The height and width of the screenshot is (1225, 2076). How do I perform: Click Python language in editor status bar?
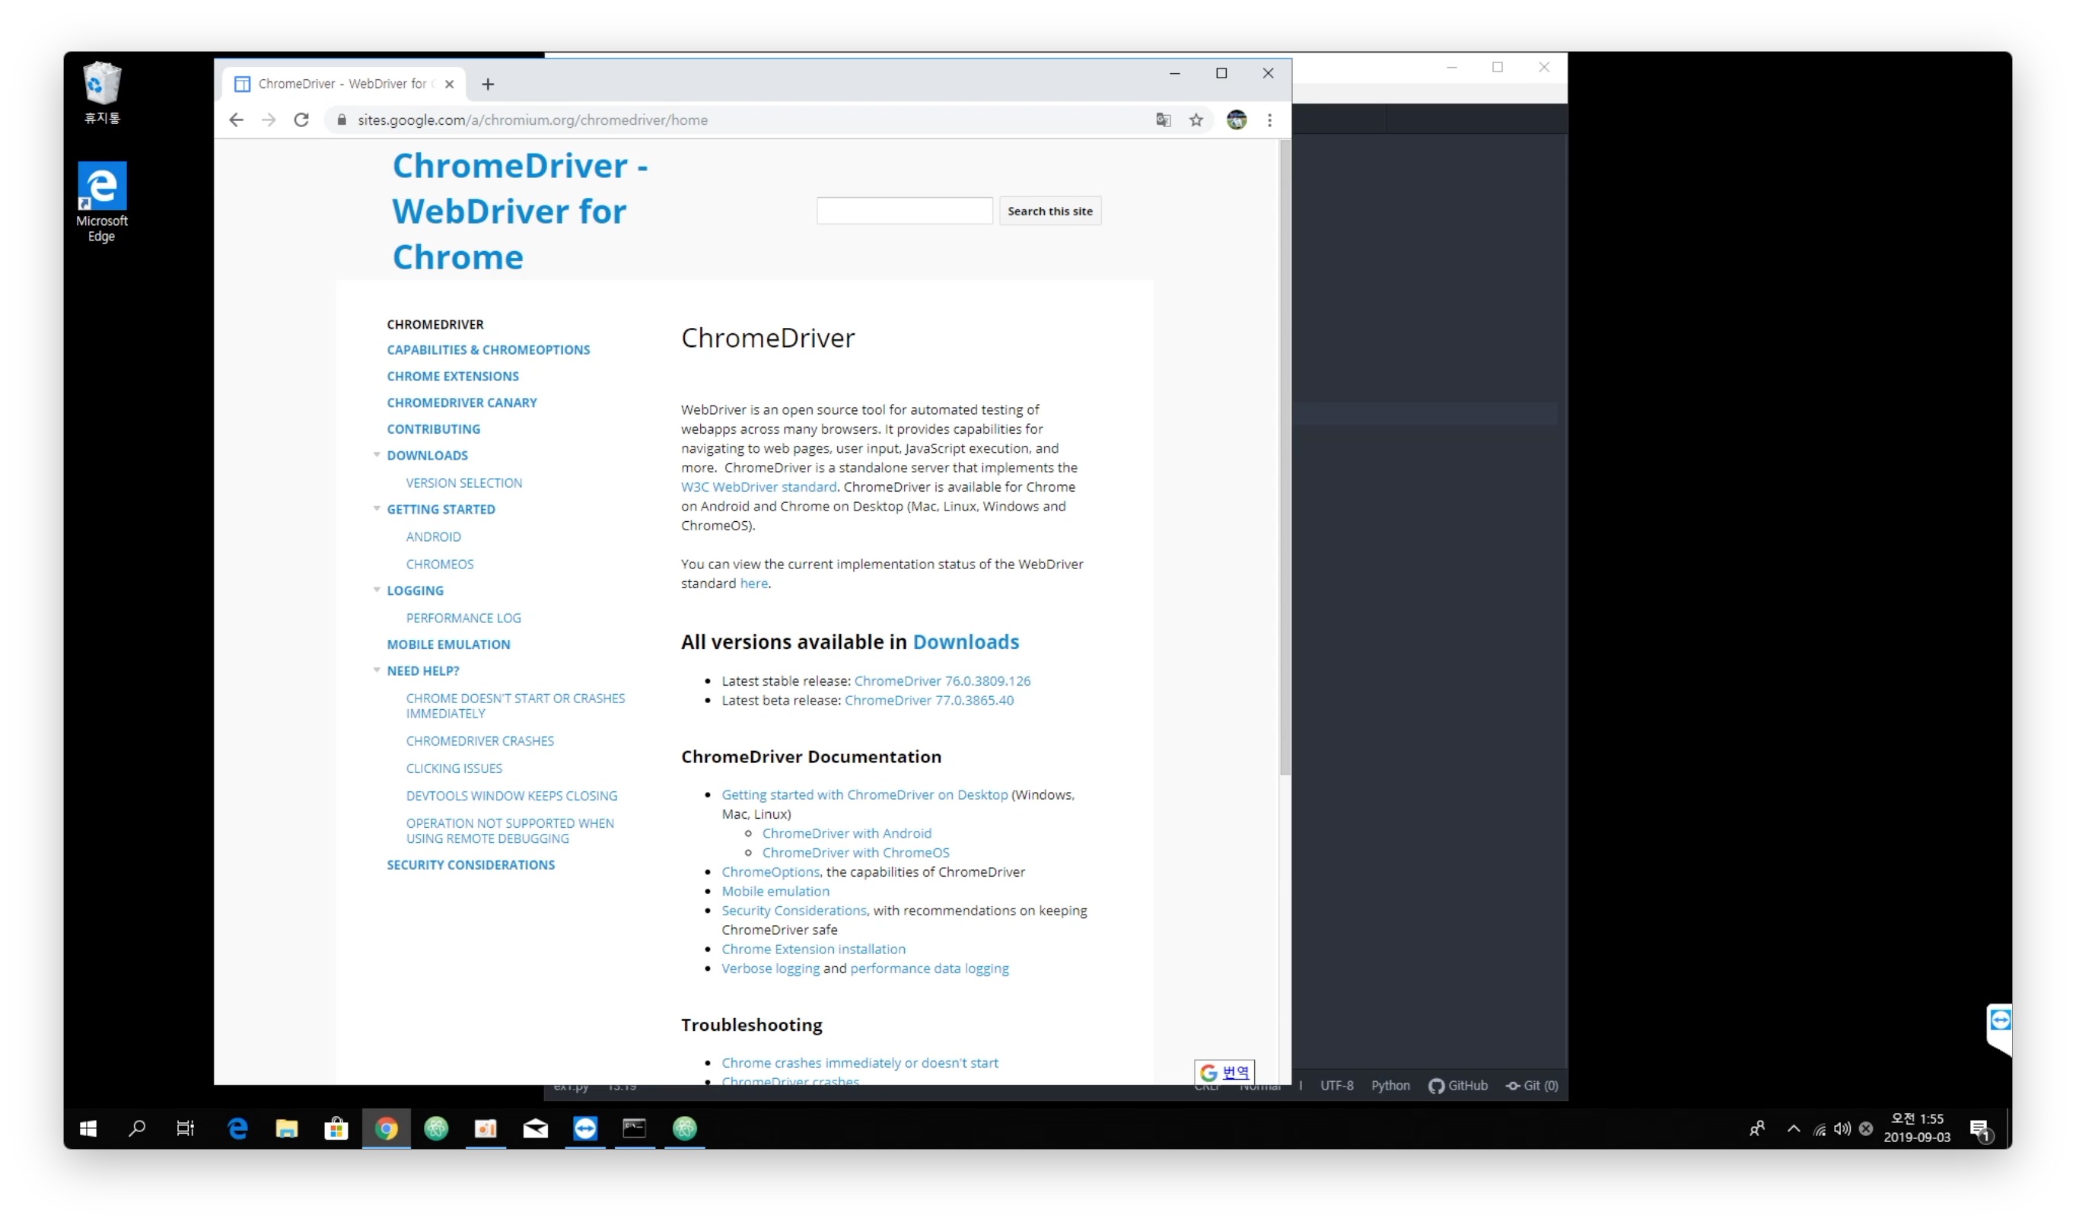pyautogui.click(x=1390, y=1085)
